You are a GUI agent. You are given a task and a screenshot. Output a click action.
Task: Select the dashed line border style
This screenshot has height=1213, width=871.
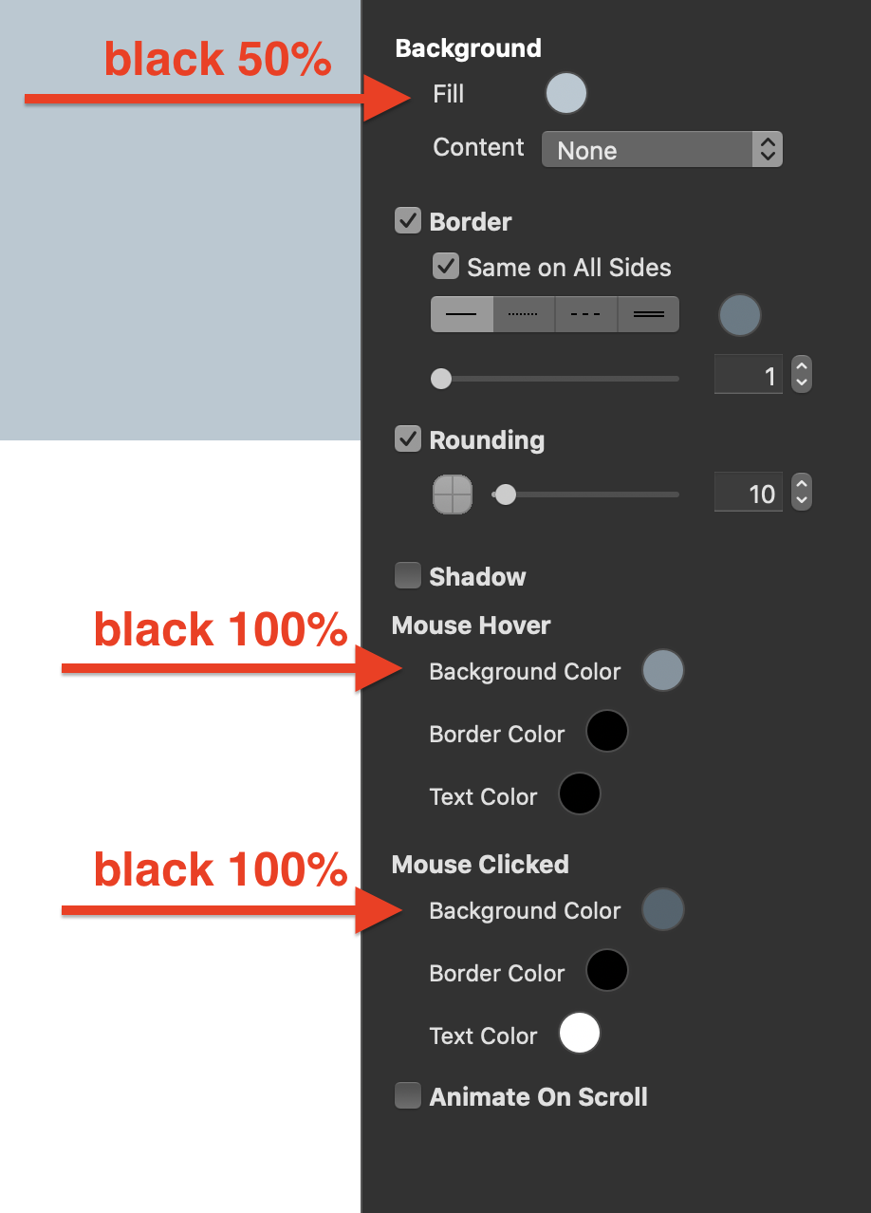point(585,314)
